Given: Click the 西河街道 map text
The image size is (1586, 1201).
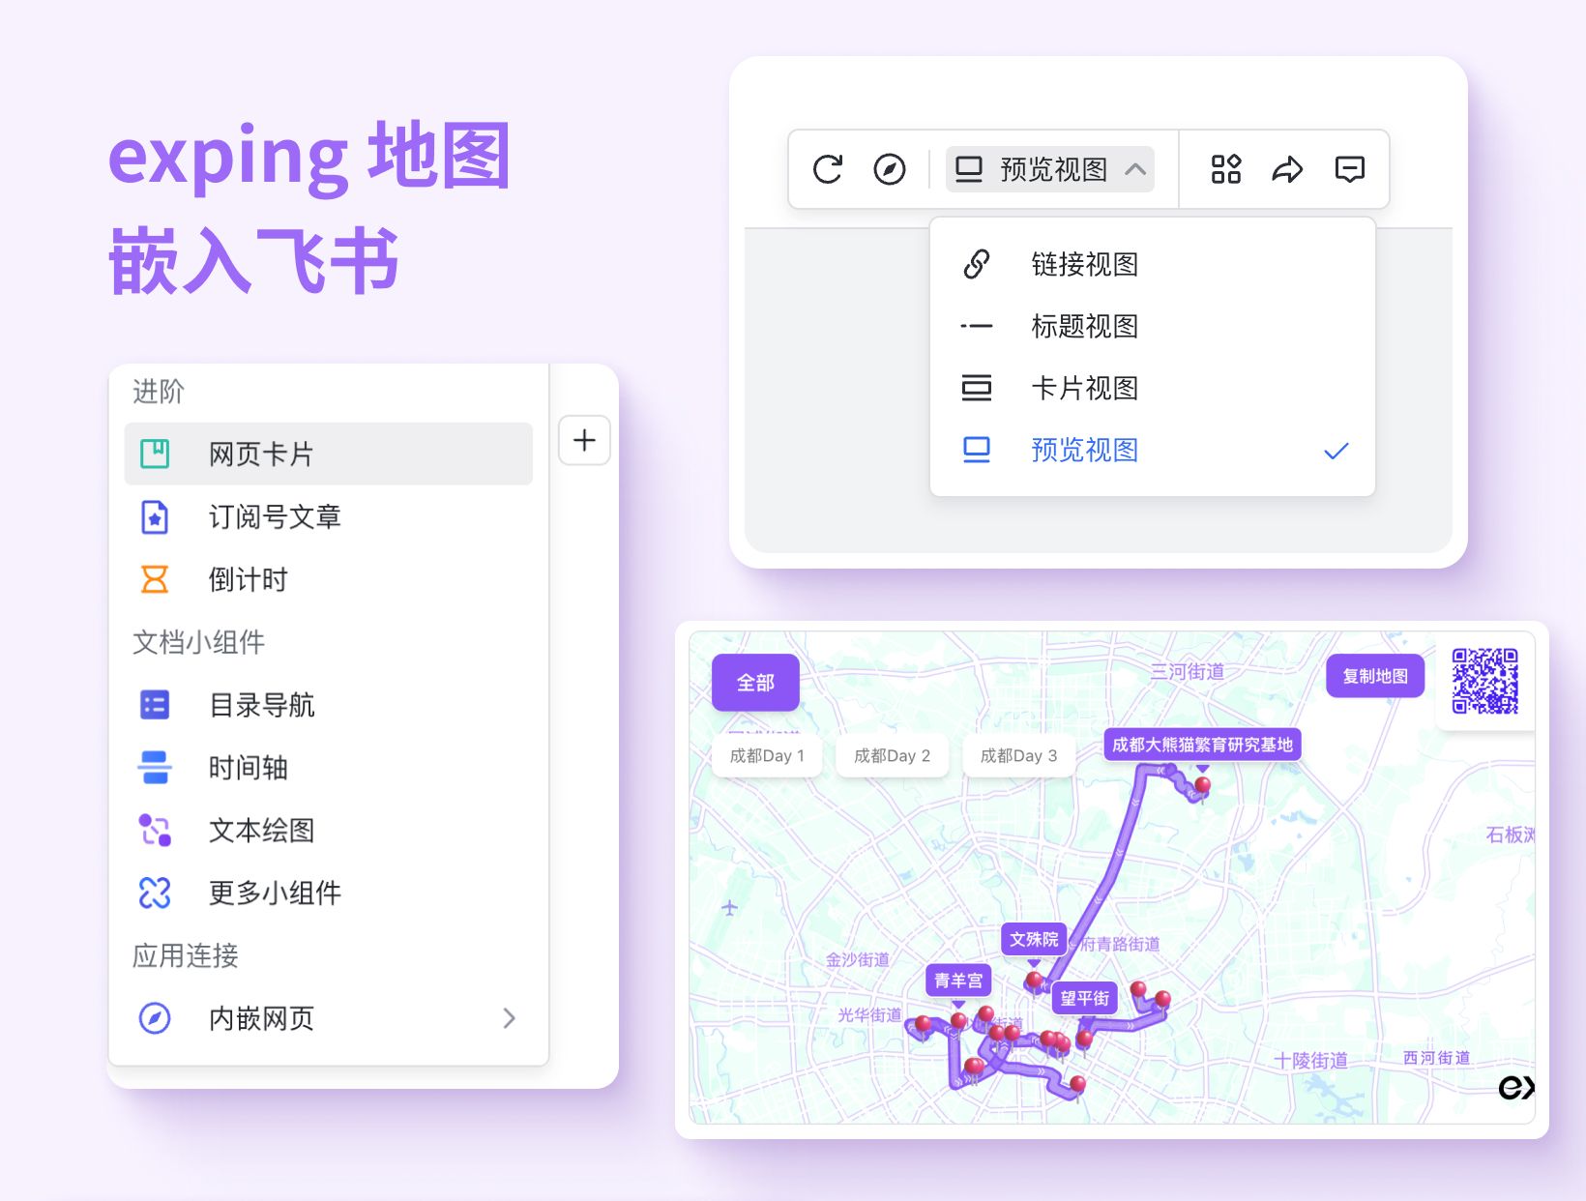Looking at the screenshot, I should [x=1436, y=1058].
